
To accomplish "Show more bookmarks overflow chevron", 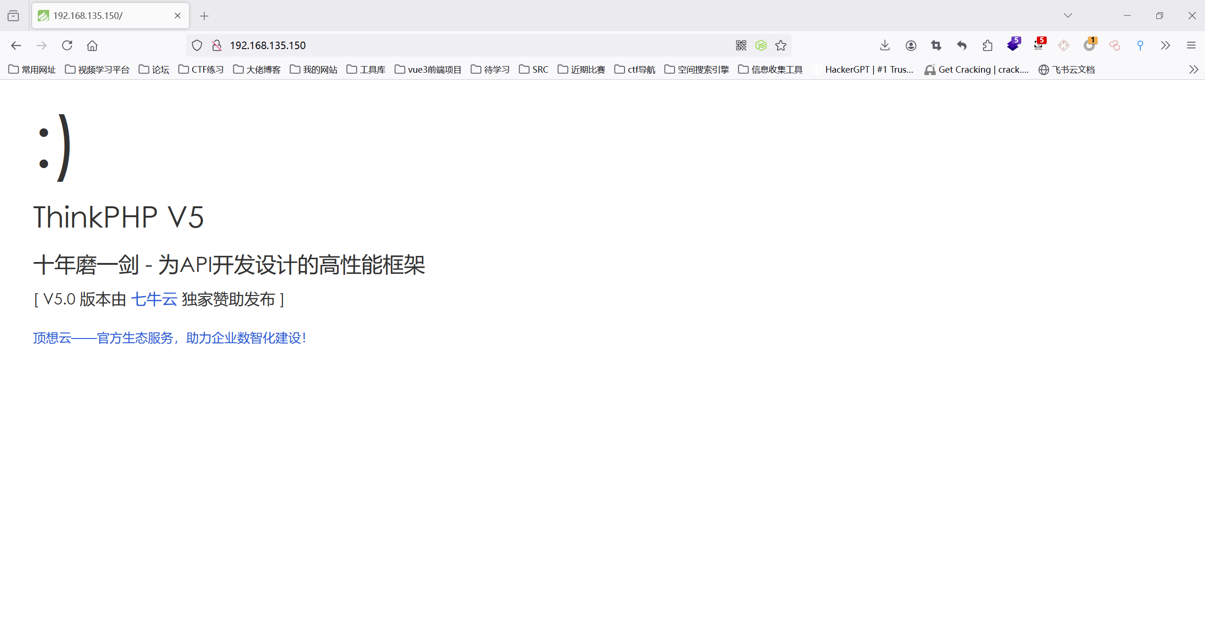I will pos(1193,69).
